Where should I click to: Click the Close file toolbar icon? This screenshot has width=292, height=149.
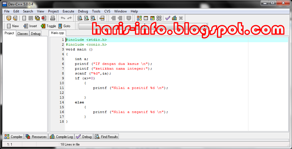[44, 18]
